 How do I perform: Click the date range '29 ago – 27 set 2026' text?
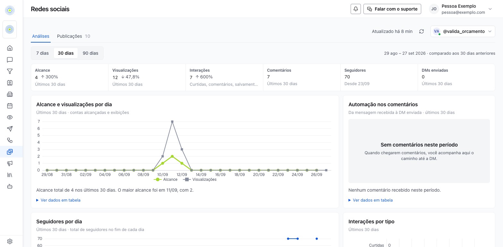[405, 53]
